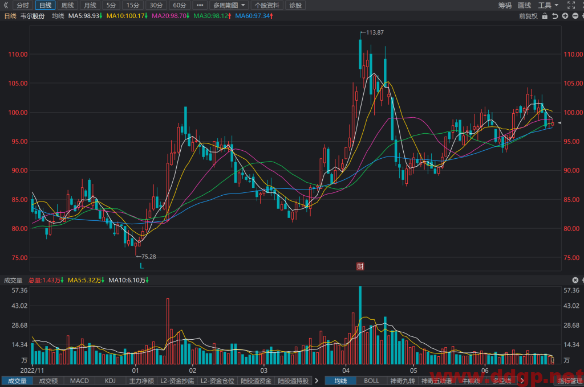Select the 30分 period

point(156,5)
